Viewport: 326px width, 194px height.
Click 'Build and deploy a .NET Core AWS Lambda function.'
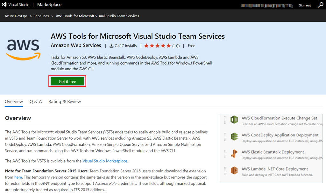pos(277,175)
